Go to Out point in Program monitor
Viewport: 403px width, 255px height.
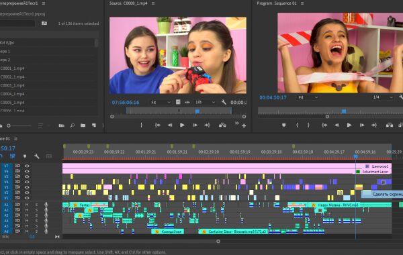(374, 125)
